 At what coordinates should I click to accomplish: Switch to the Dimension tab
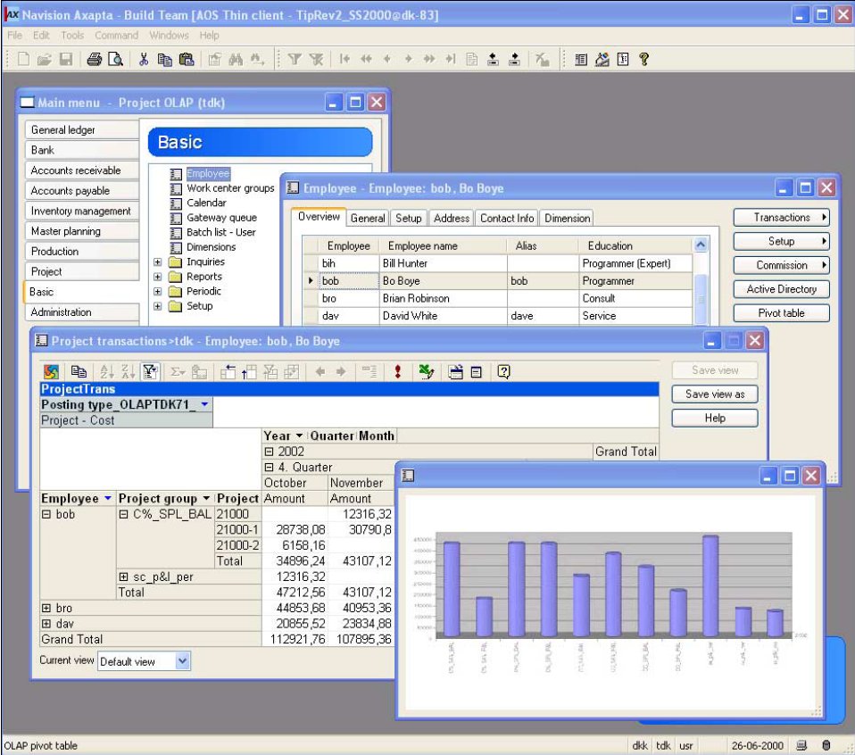567,218
